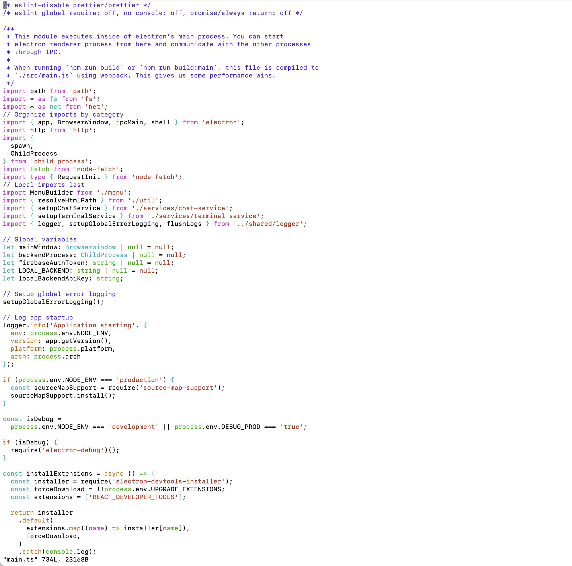Click the line 'platform: process.platform,'
Viewport: 572px width, 566px height.
tap(63, 349)
